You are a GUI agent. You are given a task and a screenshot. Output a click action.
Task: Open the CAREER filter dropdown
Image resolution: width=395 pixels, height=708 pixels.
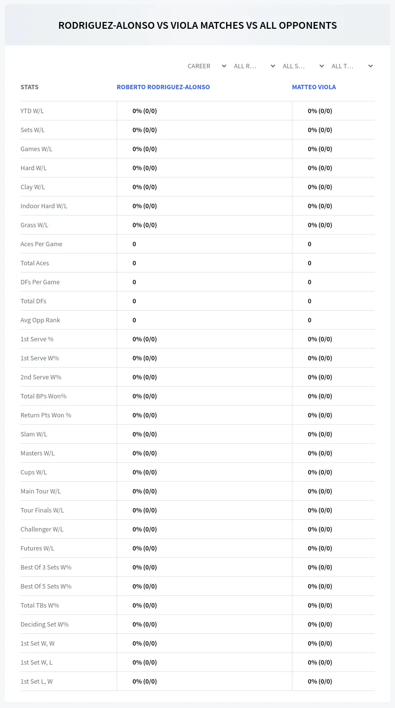coord(207,66)
